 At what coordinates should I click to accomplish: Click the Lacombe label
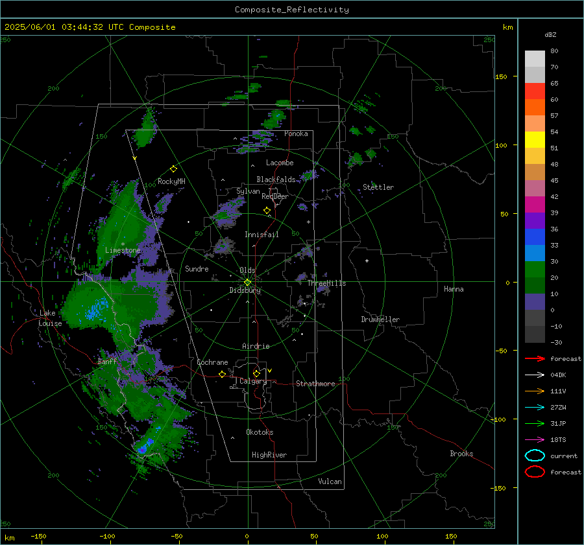pyautogui.click(x=280, y=163)
